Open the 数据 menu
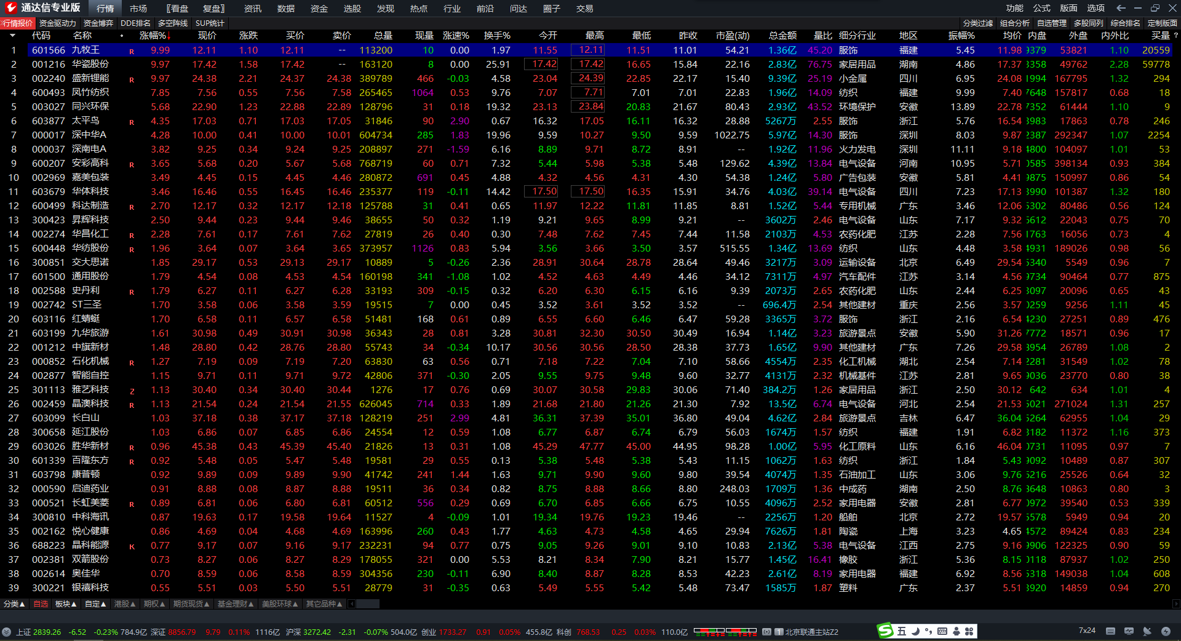This screenshot has width=1181, height=641. click(286, 9)
